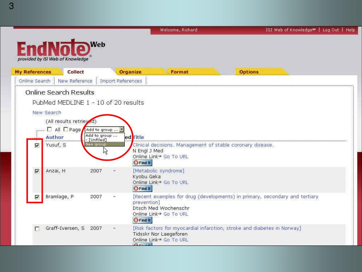
Task: Open the Add to group dropdown arrow
Action: pos(122,130)
